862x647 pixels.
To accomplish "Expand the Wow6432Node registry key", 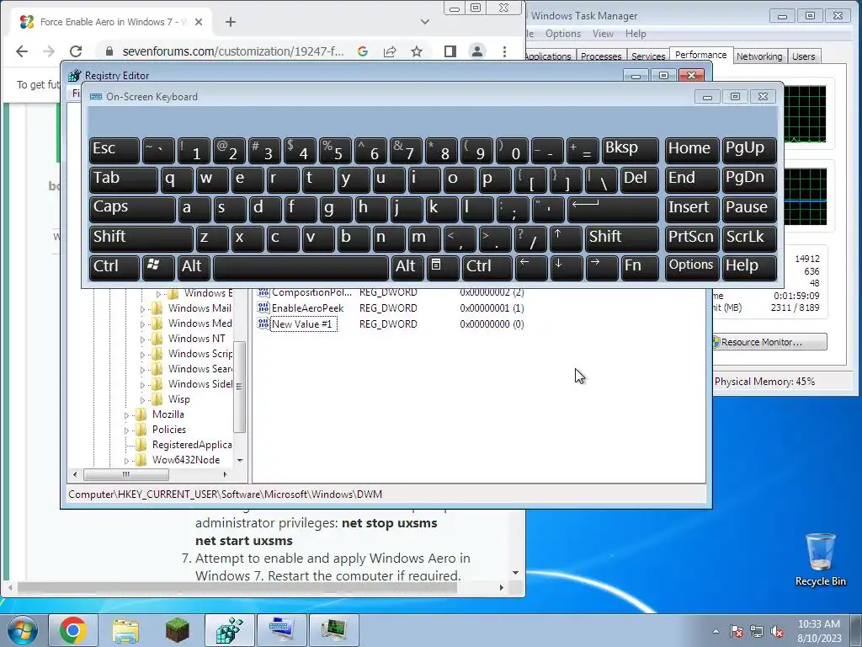I will [x=126, y=461].
